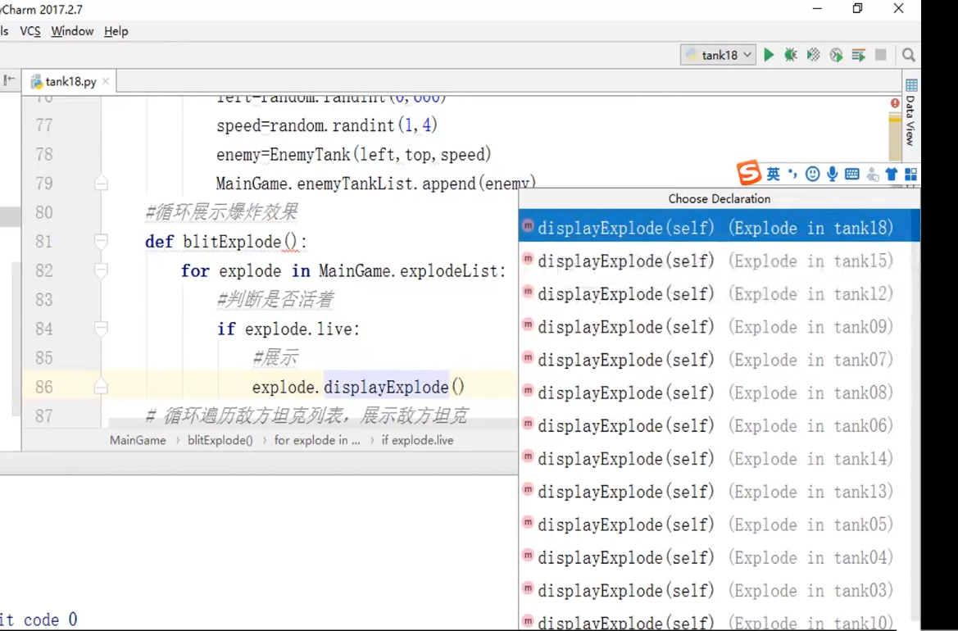This screenshot has height=631, width=958.
Task: Choose displayExplode declaration in tank09
Action: tap(719, 327)
